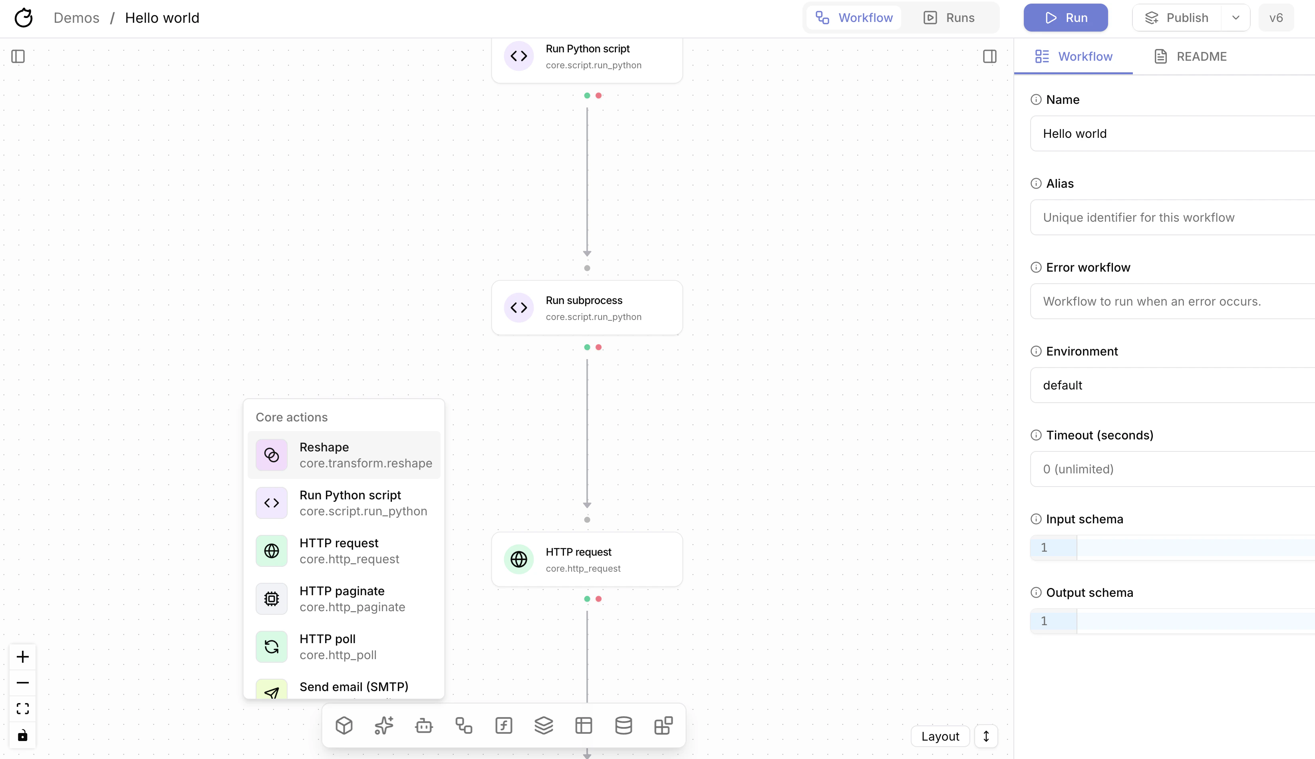The image size is (1315, 759).
Task: Click the blue Run button
Action: (x=1065, y=18)
